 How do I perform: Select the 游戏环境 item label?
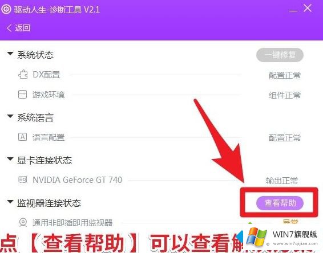(x=49, y=95)
